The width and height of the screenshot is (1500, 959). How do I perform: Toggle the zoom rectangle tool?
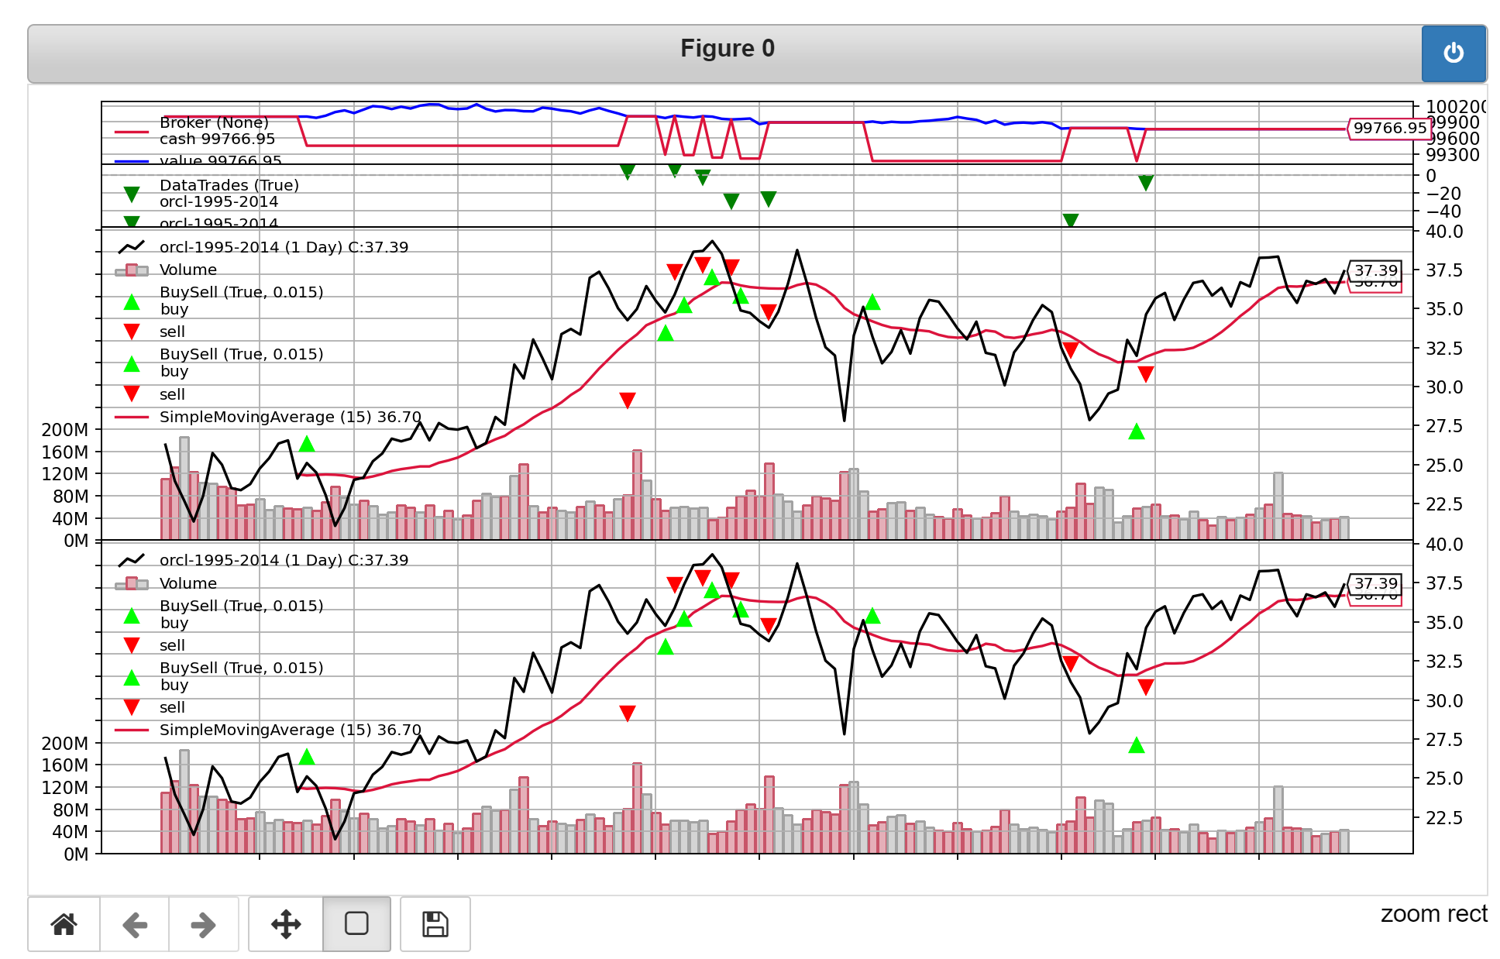coord(356,923)
